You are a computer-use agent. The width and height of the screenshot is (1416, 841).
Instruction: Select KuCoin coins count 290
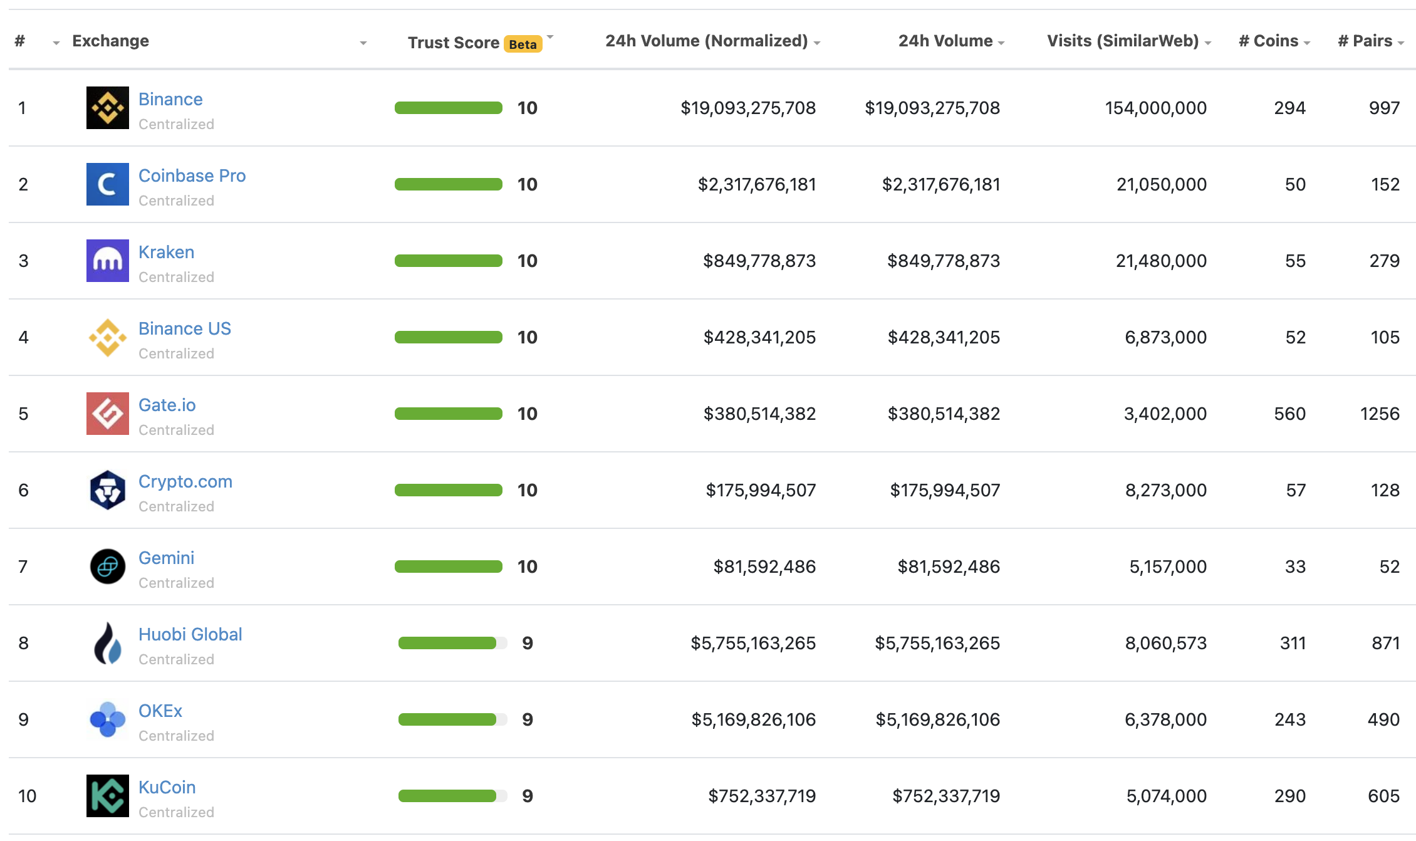(x=1290, y=796)
